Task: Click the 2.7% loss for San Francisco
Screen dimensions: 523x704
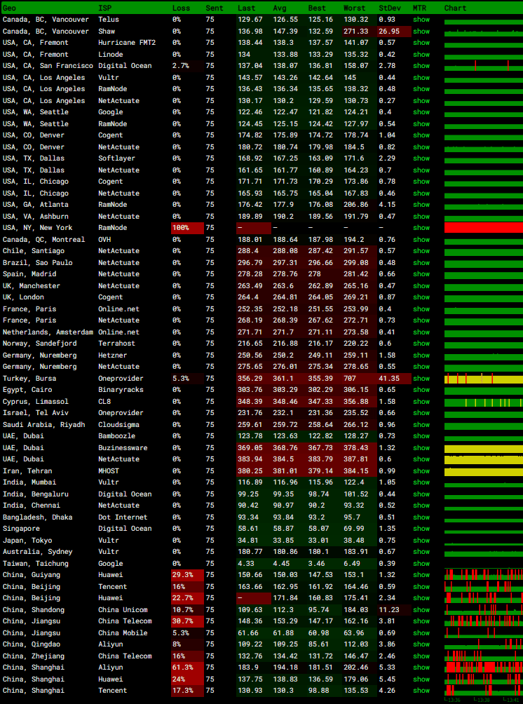Action: coord(188,66)
